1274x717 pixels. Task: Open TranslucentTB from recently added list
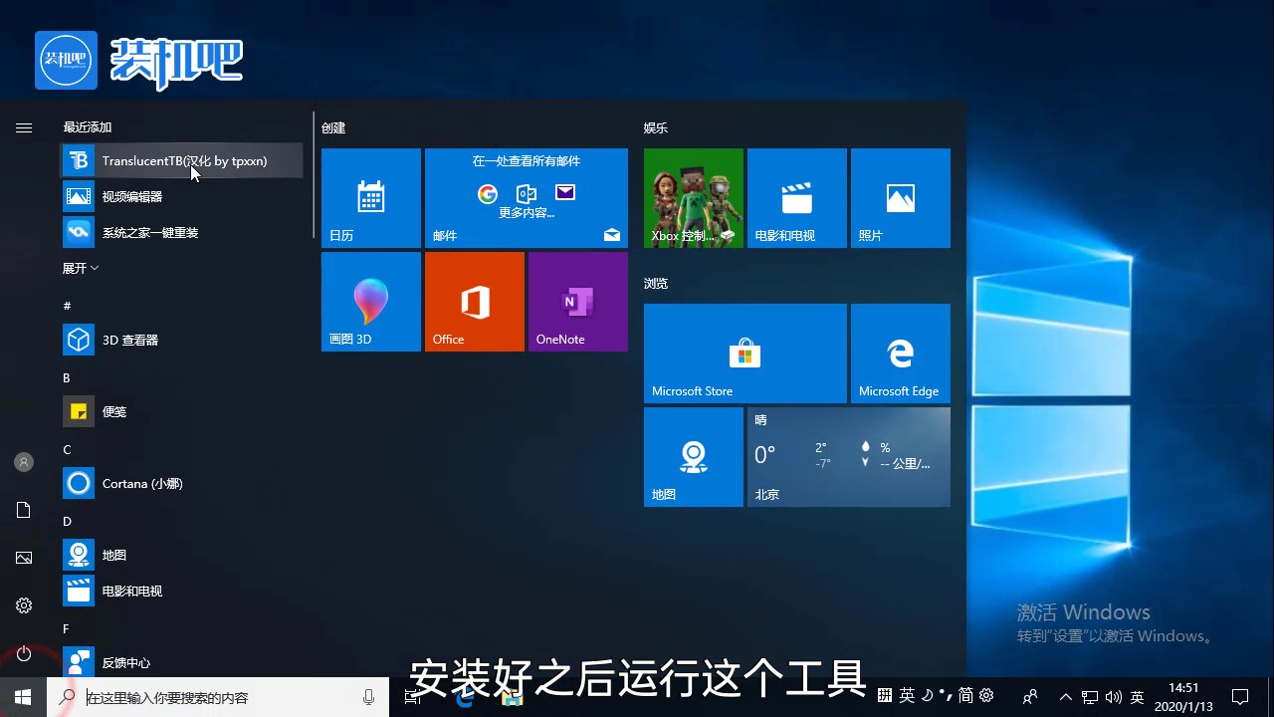[182, 161]
